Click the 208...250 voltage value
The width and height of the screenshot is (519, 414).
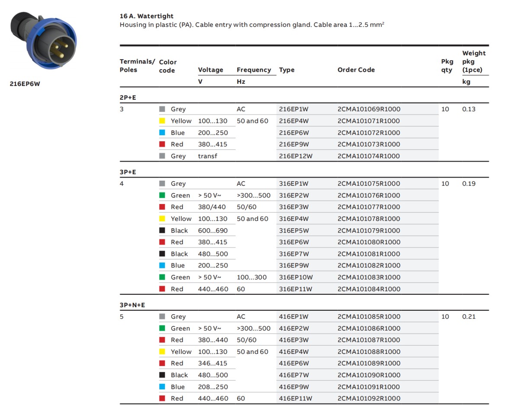(213, 387)
